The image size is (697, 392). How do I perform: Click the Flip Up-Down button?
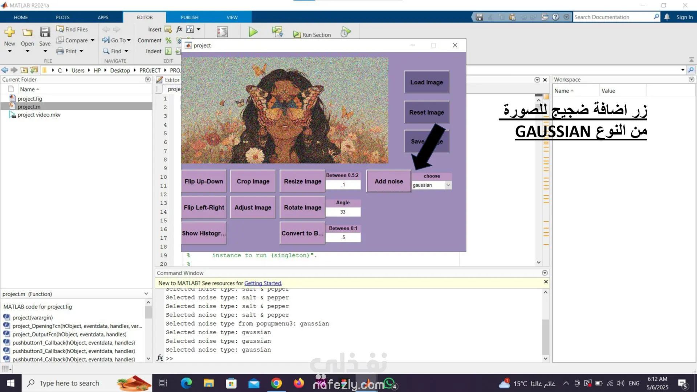204,181
